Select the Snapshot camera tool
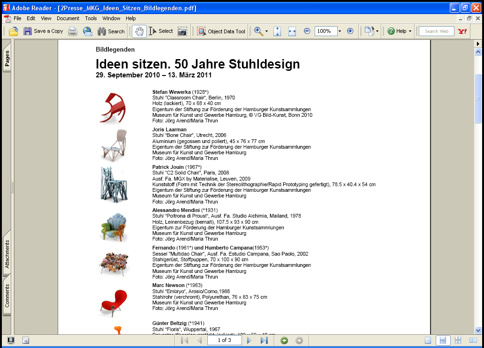Image resolution: width=484 pixels, height=348 pixels. tap(182, 31)
